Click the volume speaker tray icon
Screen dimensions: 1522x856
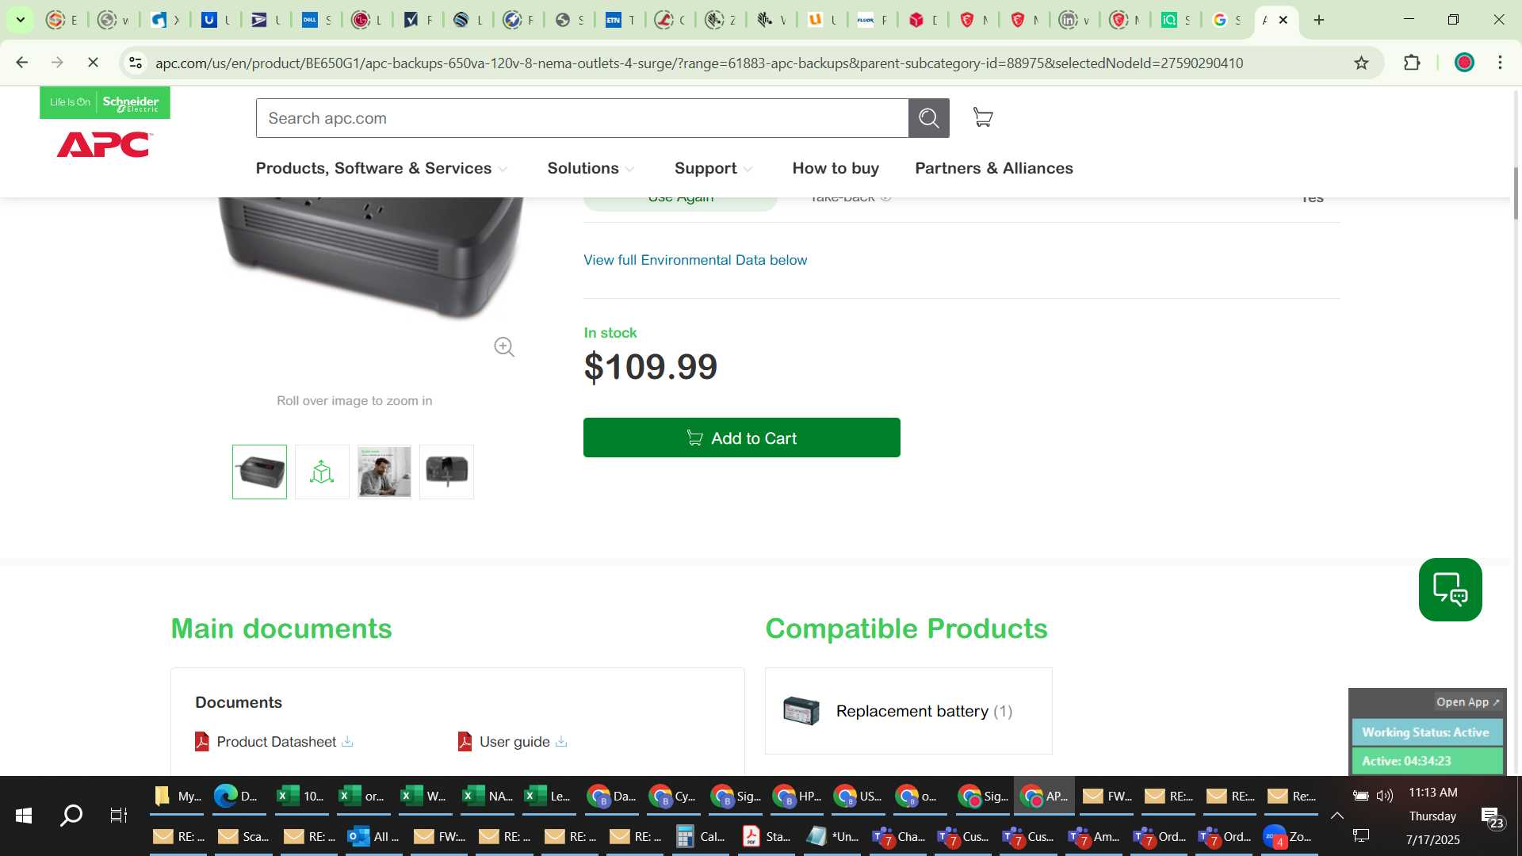click(1385, 796)
